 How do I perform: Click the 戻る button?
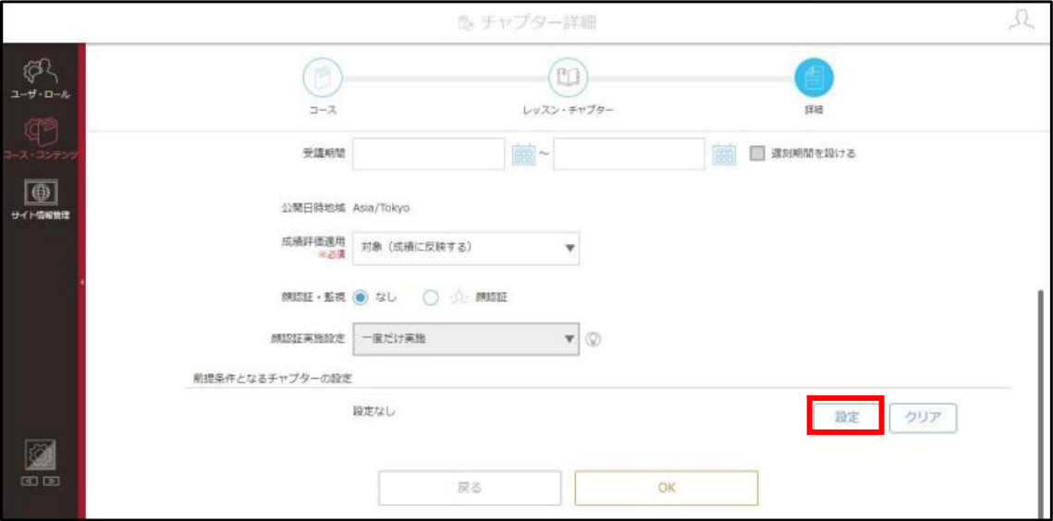(x=470, y=488)
